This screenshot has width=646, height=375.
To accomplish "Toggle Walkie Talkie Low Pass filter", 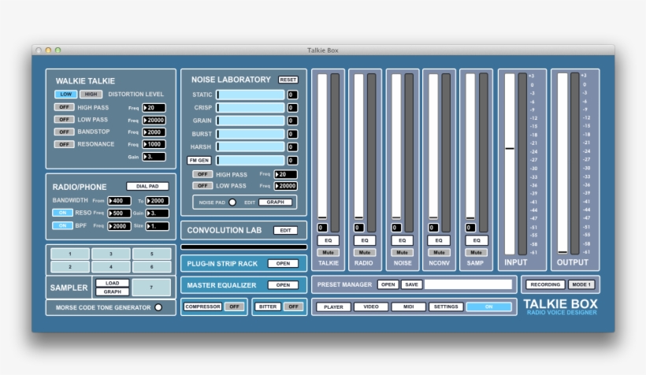I will pyautogui.click(x=64, y=120).
